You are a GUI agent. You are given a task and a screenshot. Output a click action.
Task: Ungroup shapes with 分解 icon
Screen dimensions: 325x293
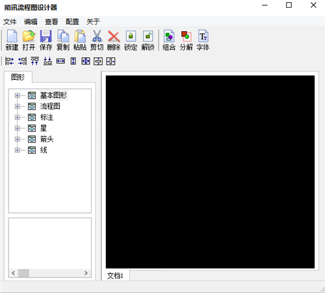coord(186,40)
